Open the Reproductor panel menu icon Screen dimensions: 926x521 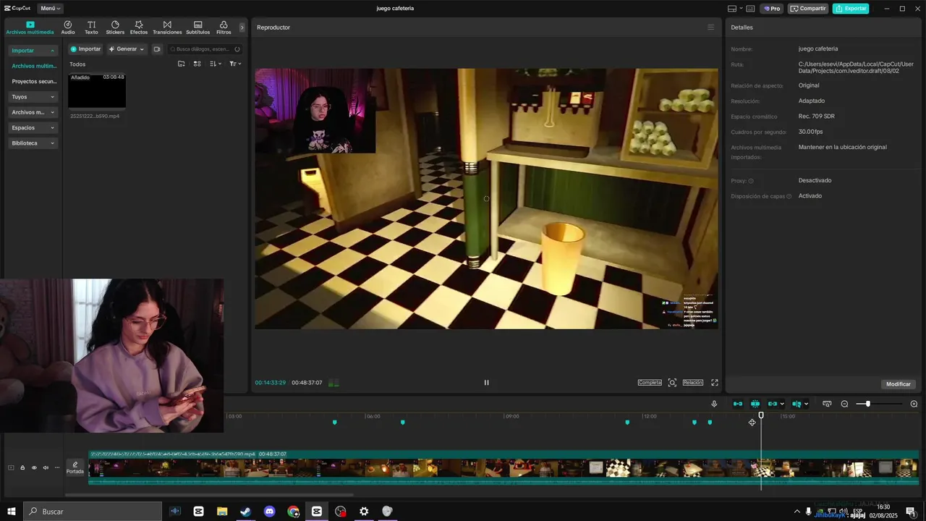(710, 27)
